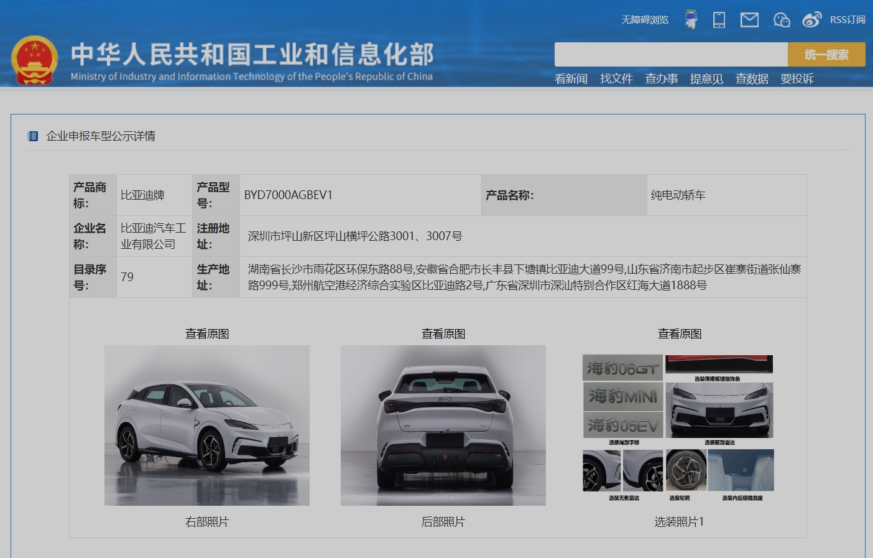Image resolution: width=873 pixels, height=558 pixels.
Task: Open the right-side car photo thumbnail
Action: [x=207, y=425]
